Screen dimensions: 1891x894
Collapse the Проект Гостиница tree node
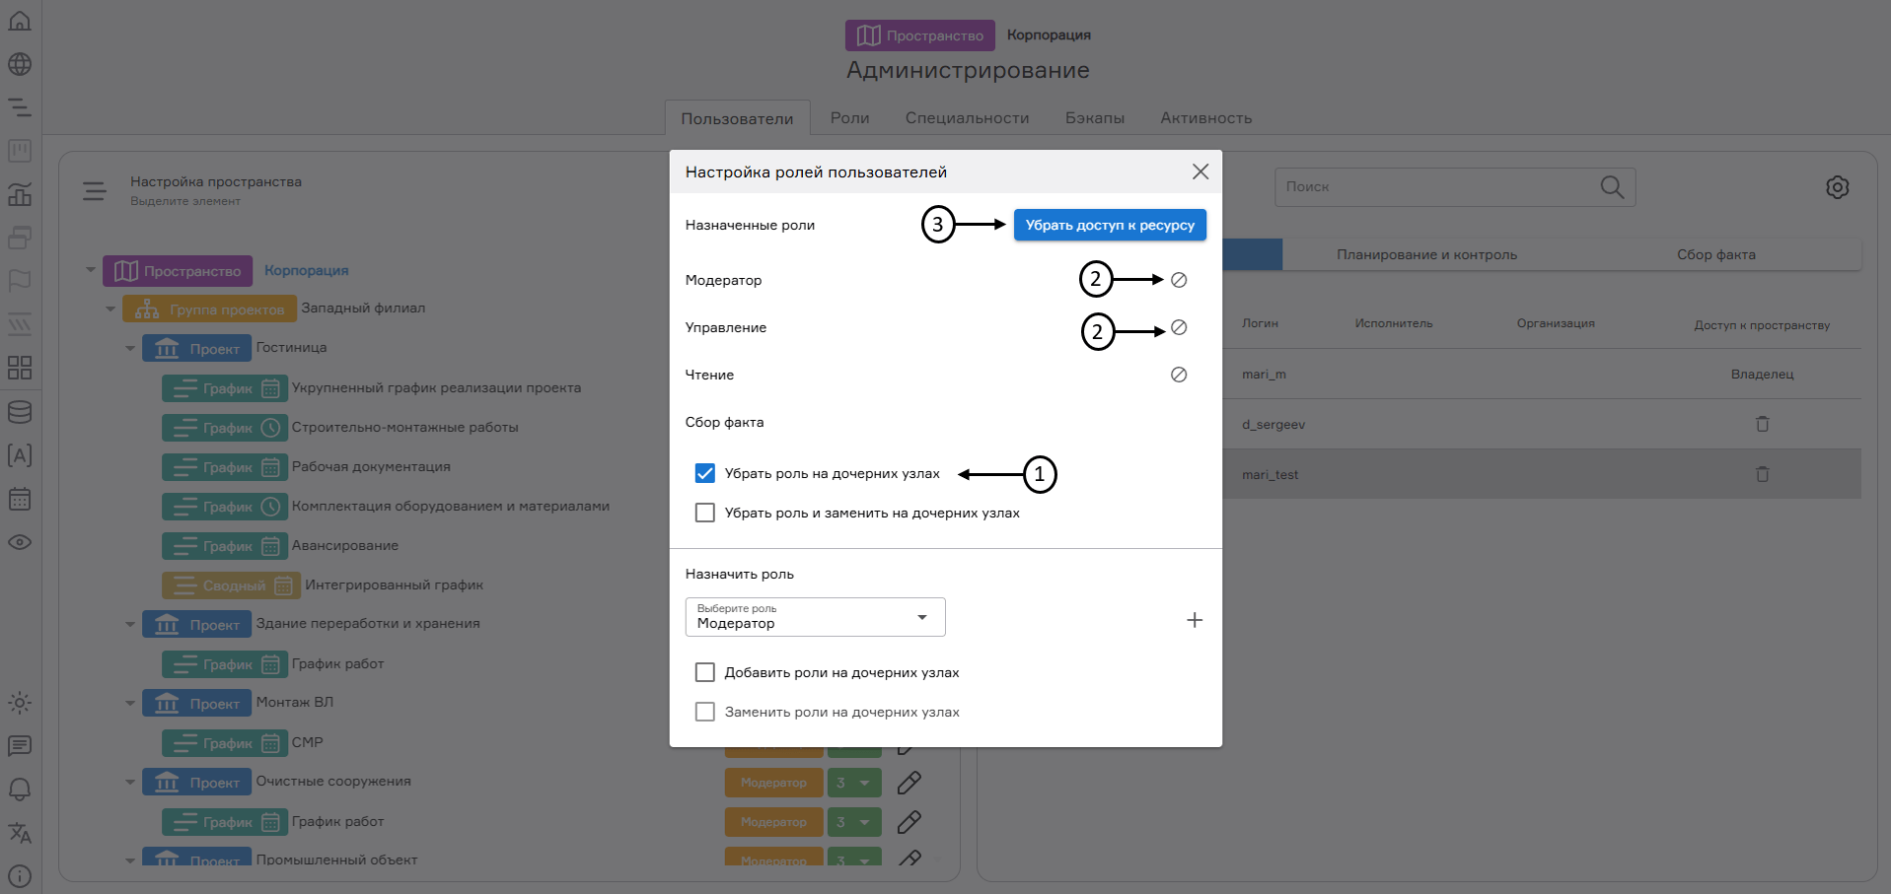[x=129, y=348]
